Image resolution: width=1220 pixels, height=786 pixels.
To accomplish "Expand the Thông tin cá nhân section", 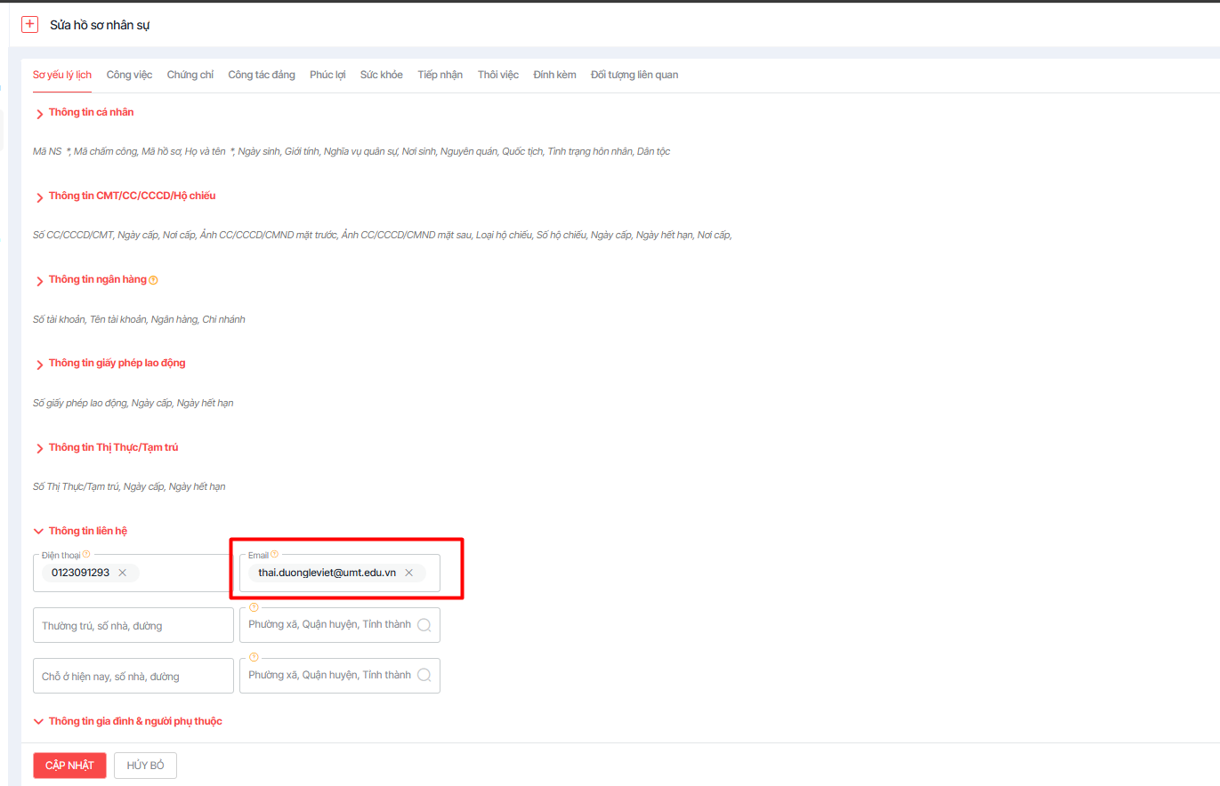I will pyautogui.click(x=39, y=113).
